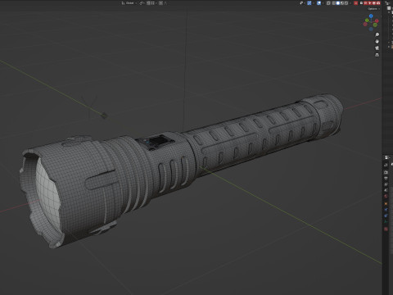Open the Output properties tab
The image size is (393, 295).
(386, 178)
